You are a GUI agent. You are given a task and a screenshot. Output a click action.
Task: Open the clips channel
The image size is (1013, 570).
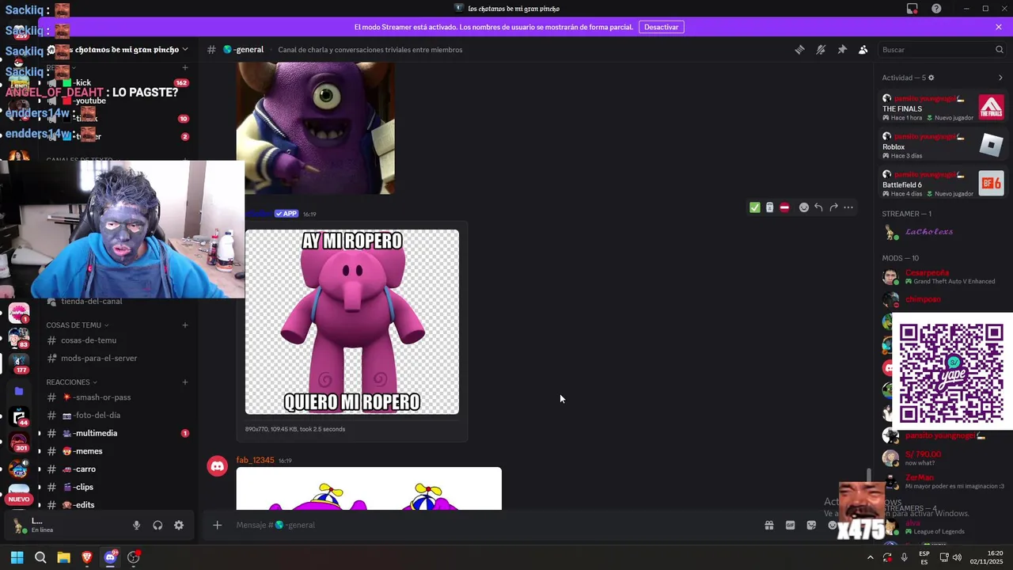[117, 487]
